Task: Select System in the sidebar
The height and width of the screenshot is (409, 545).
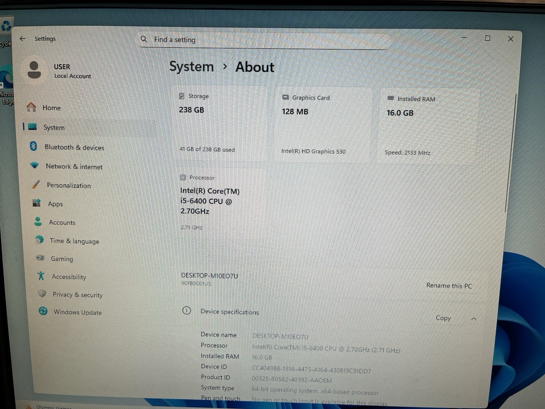Action: (54, 127)
